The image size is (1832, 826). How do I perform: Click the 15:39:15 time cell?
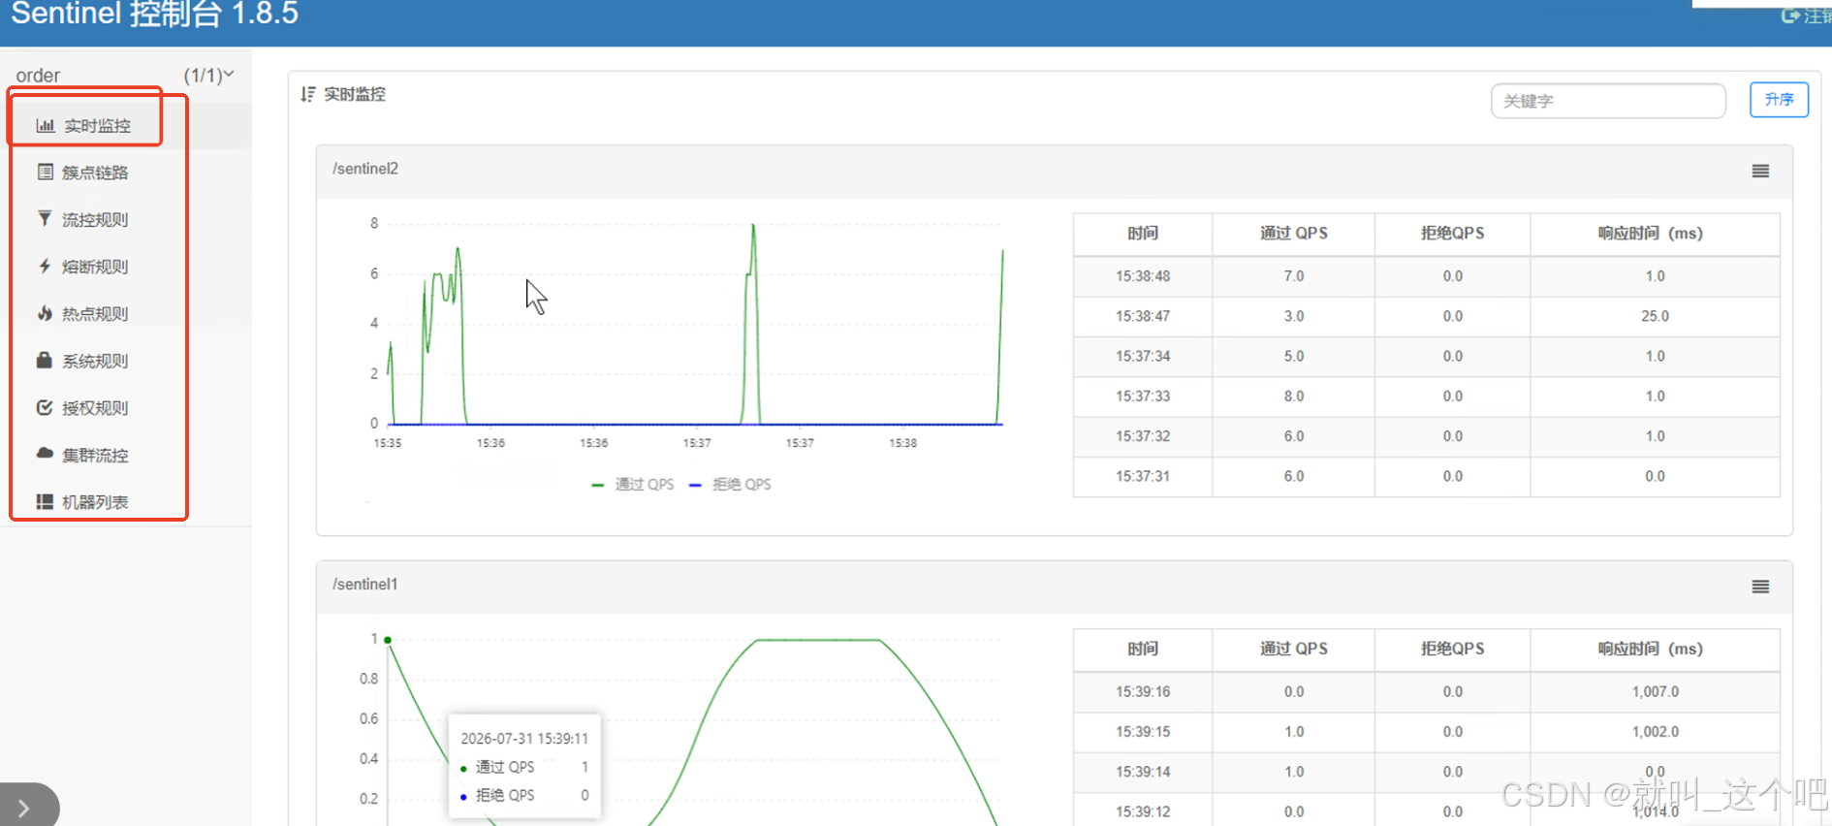pos(1143,731)
